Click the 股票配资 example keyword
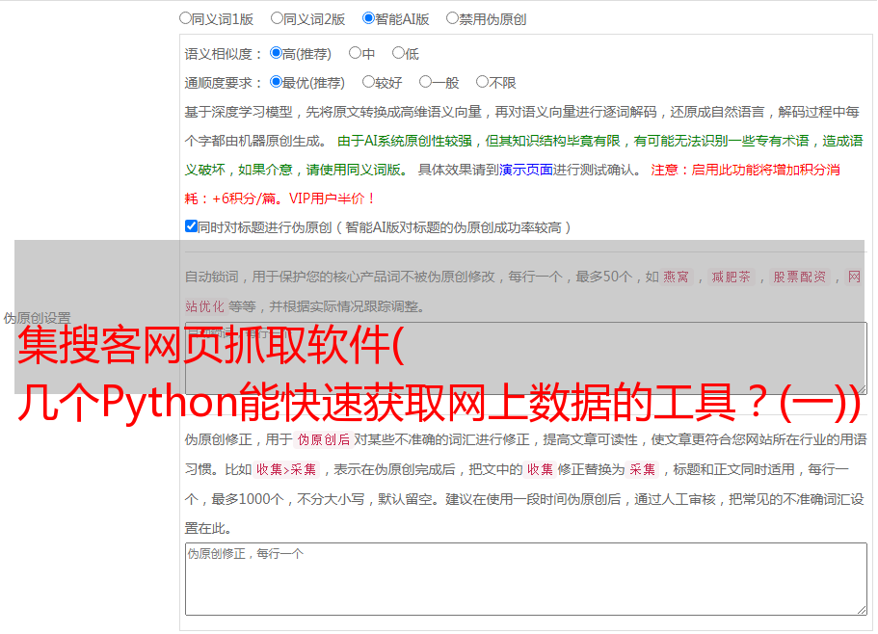Screen dimensions: 878x634 pos(800,277)
